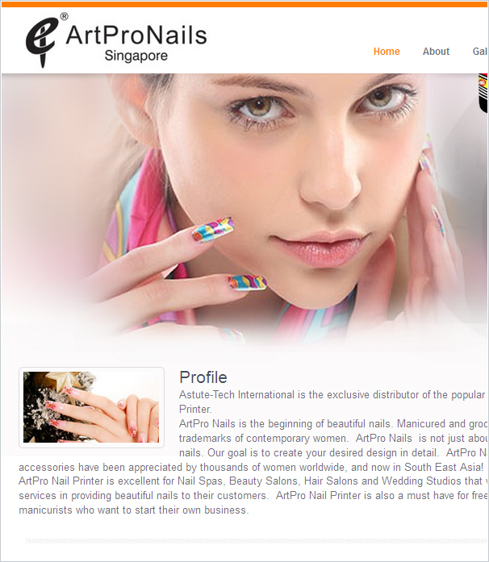Click the ArtProNails wordmark in the header
Screen dimensions: 489x562
(136, 35)
